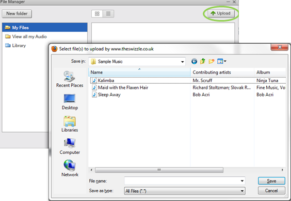Screen dimensions: 291x201
Task: Click Maid with the Flaxen Hair file icon
Action: (94, 87)
